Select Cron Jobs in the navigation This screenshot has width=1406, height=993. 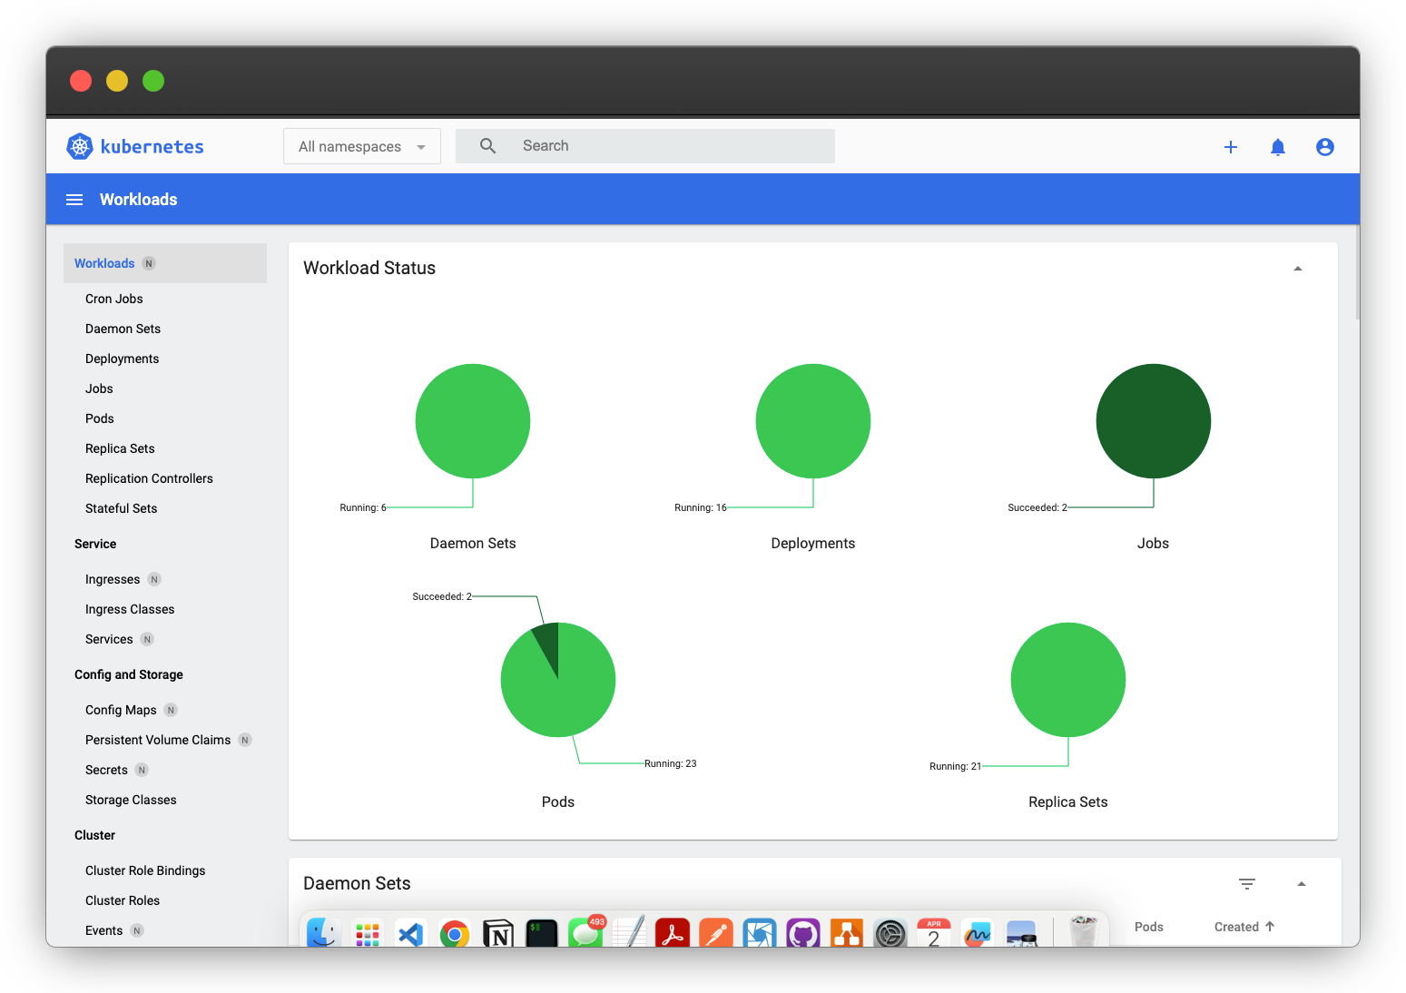click(x=113, y=298)
